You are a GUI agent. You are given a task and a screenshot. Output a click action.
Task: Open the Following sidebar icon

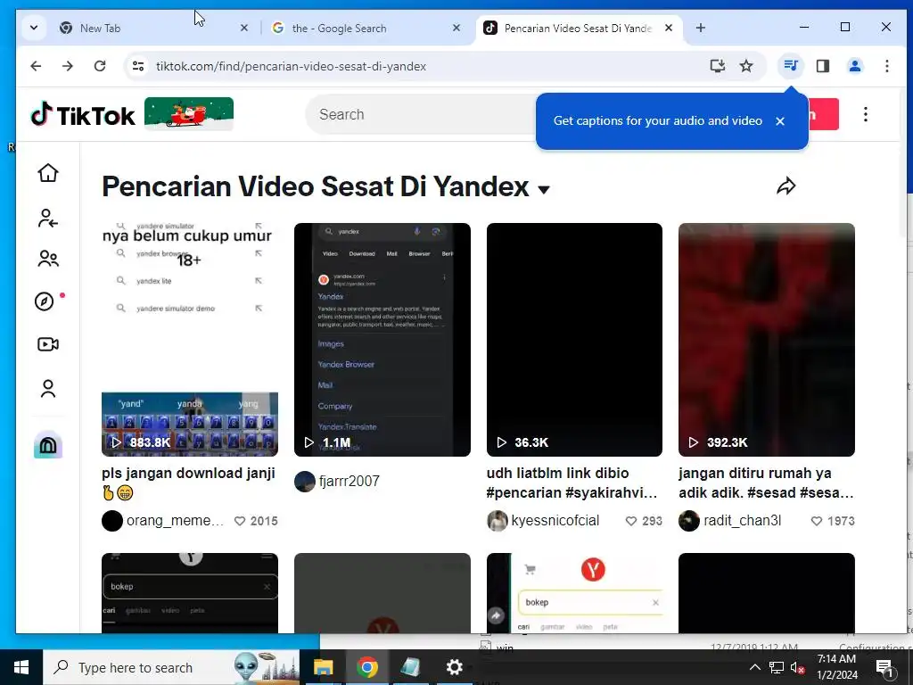coord(48,218)
